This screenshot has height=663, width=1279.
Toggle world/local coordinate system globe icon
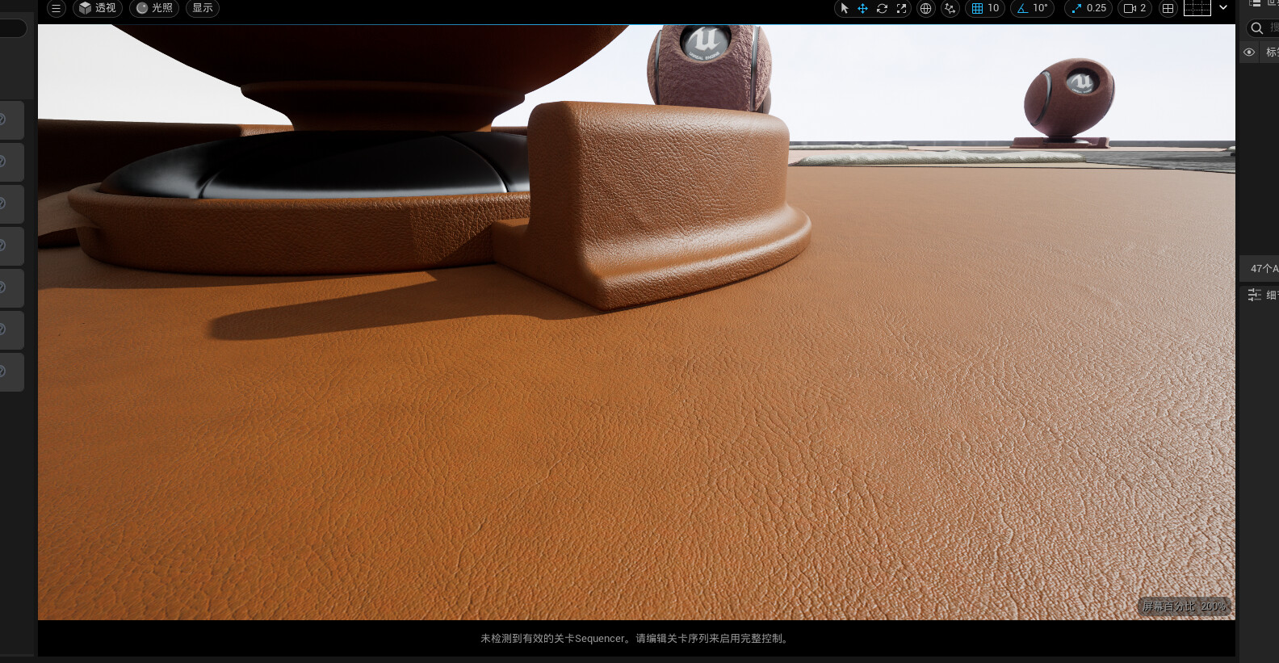926,8
